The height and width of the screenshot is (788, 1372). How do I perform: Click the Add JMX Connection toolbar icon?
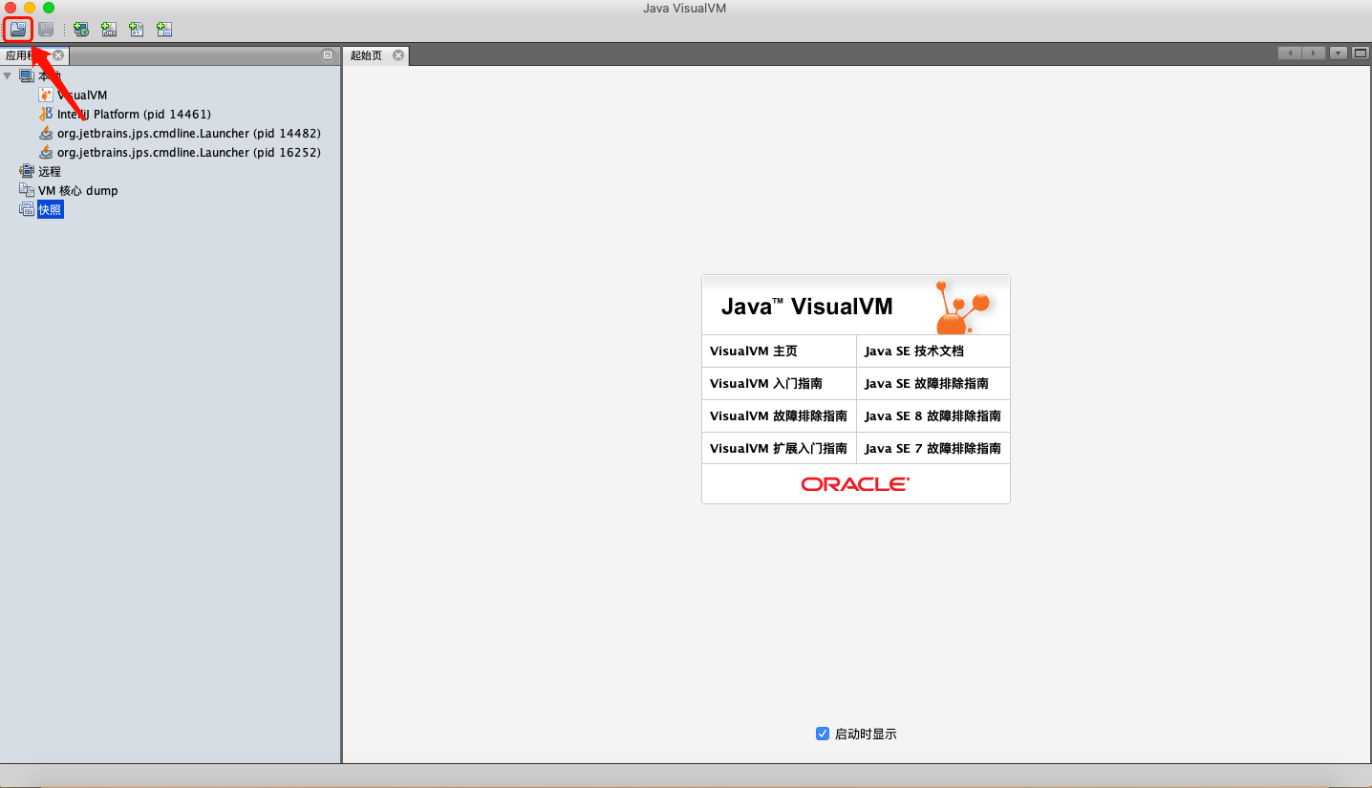(109, 30)
